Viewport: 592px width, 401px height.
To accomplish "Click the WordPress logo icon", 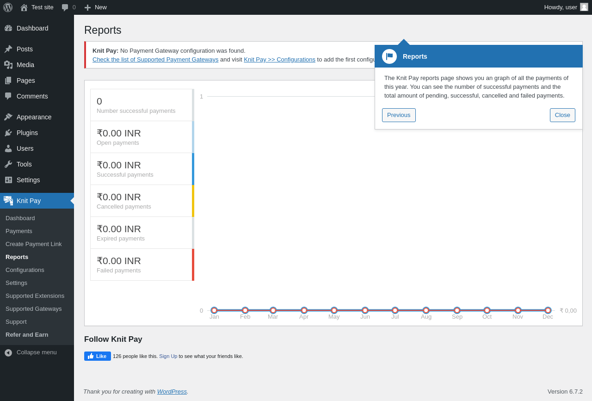I will click(x=8, y=7).
